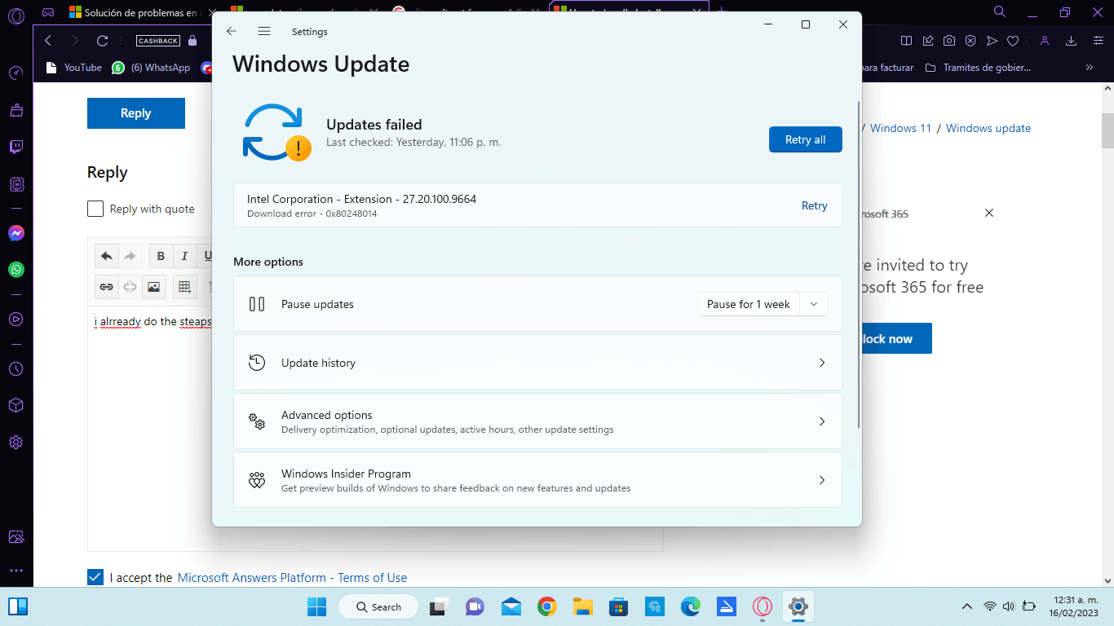1114x626 pixels.
Task: Go back using the Settings back arrow
Action: coord(232,31)
